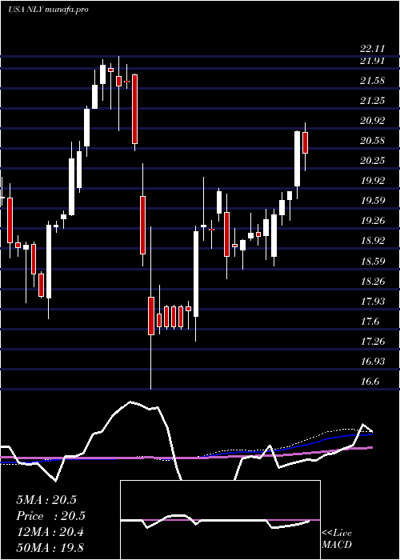Click the '12MA : 20.4' readout

pos(50,532)
